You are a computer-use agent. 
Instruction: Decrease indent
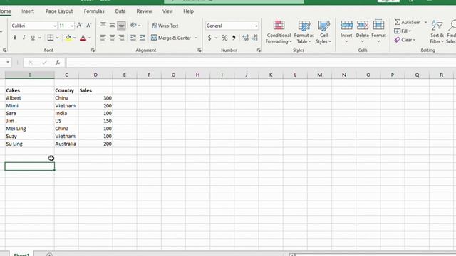click(133, 38)
